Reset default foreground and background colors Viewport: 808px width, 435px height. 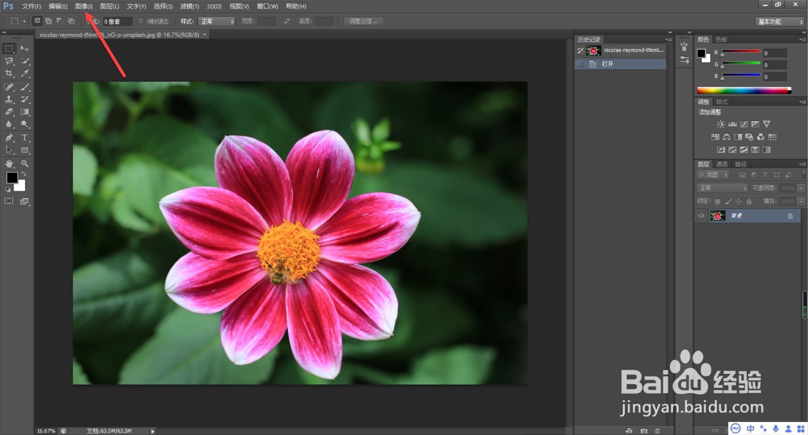8,190
